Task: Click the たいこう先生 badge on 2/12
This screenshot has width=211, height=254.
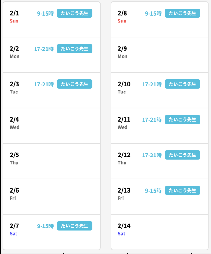Action: point(182,155)
